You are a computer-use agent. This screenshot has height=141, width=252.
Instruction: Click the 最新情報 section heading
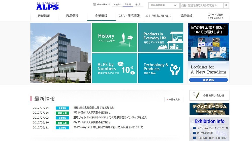pos(45,99)
